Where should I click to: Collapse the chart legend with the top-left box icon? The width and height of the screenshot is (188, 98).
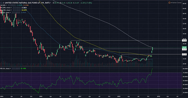tap(1, 3)
